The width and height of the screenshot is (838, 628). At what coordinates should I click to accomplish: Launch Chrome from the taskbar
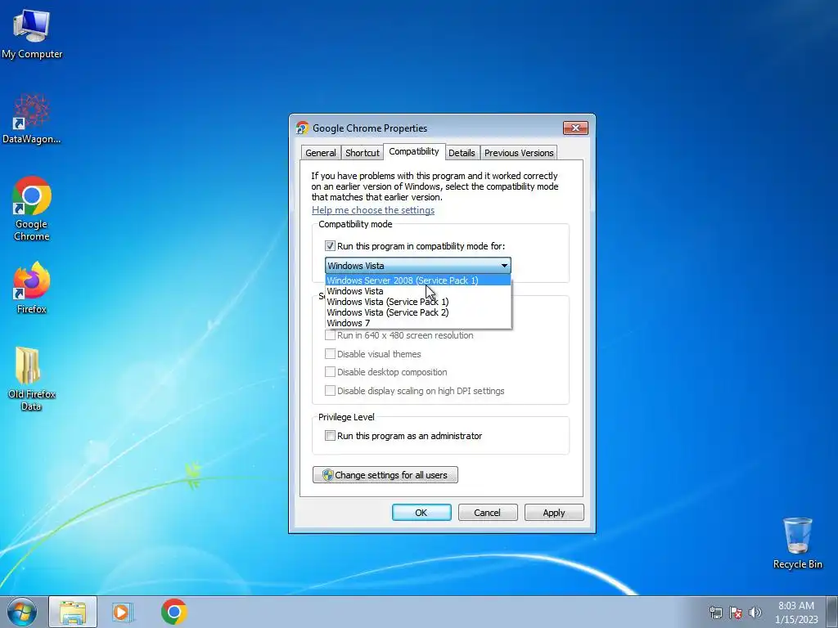[x=173, y=612]
